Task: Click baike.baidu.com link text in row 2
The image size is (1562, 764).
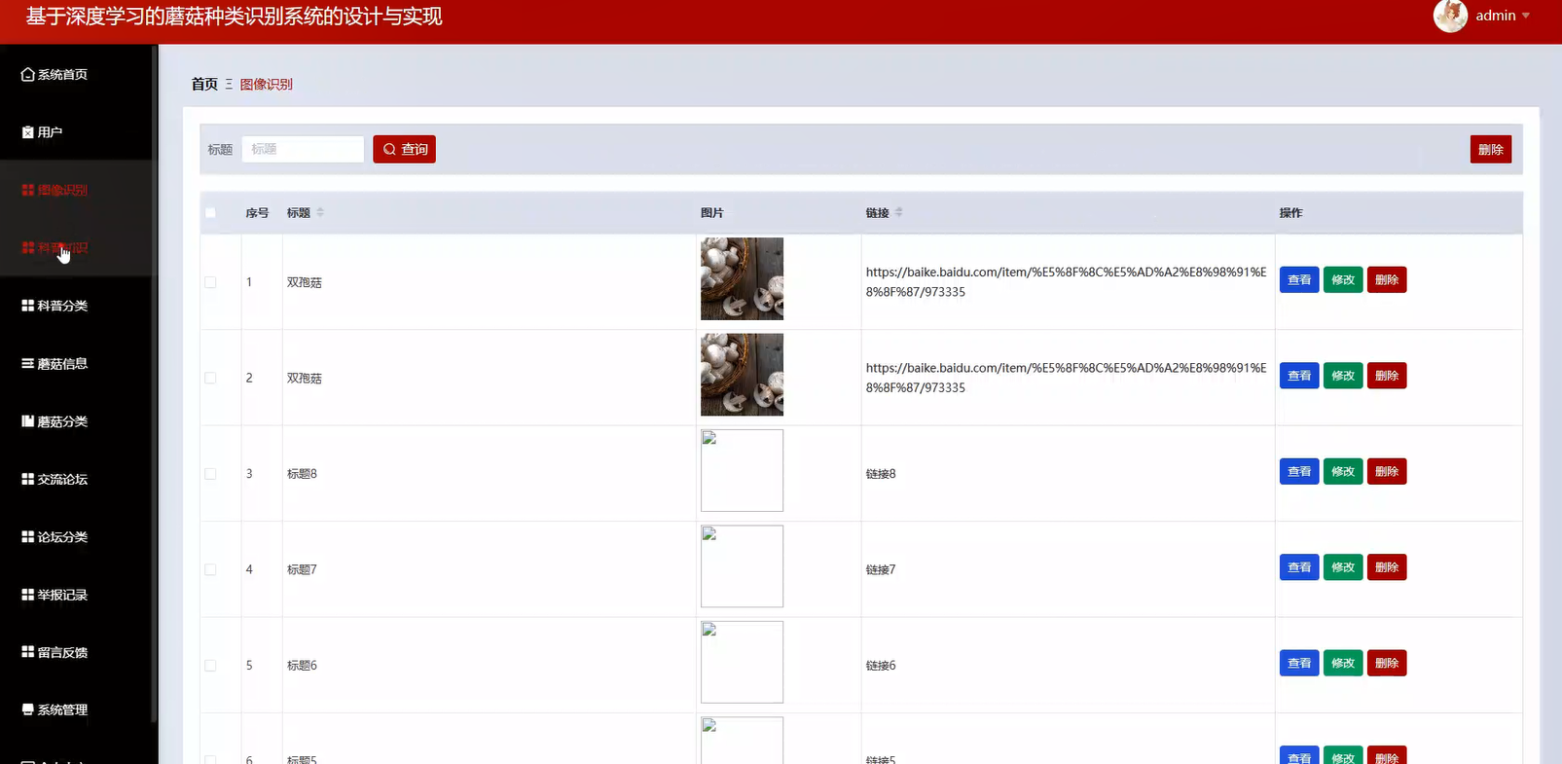Action: [1066, 378]
